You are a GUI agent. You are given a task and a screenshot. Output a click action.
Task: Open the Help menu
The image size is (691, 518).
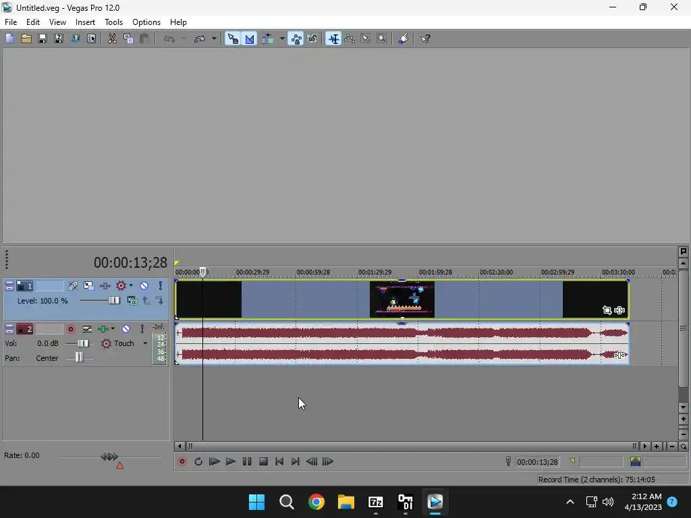178,22
